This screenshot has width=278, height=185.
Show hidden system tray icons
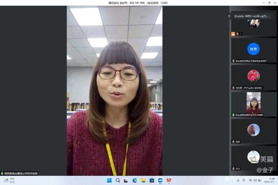(232, 181)
